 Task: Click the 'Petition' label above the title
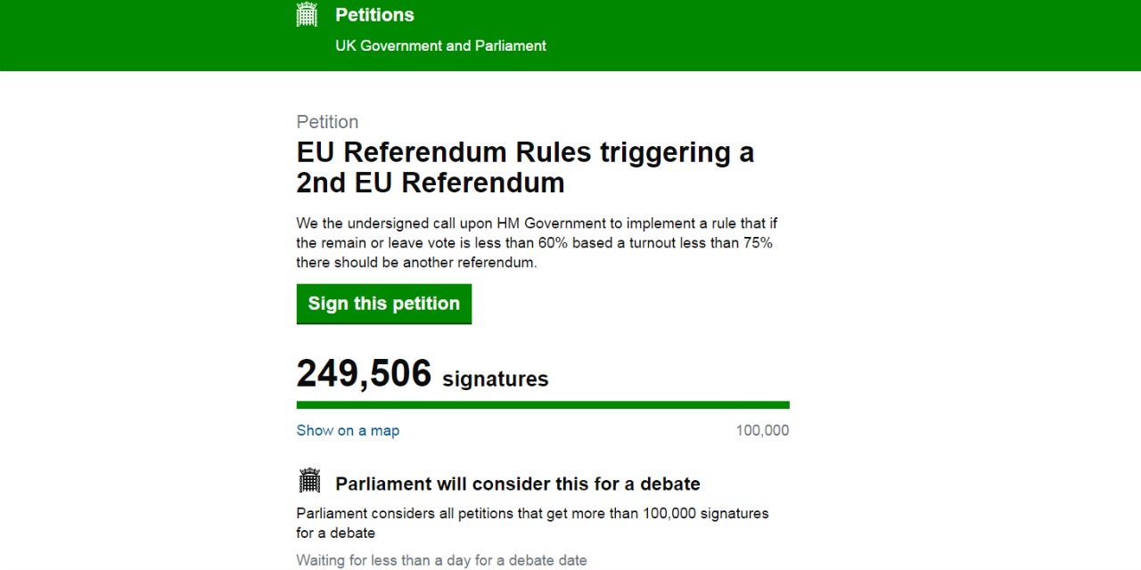click(327, 121)
